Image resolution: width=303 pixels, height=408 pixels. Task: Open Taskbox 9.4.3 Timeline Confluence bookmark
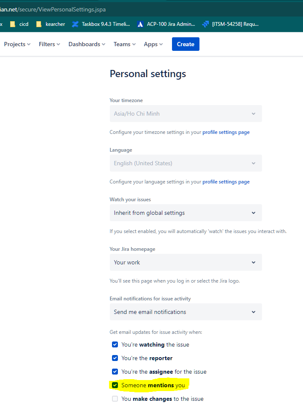click(101, 24)
